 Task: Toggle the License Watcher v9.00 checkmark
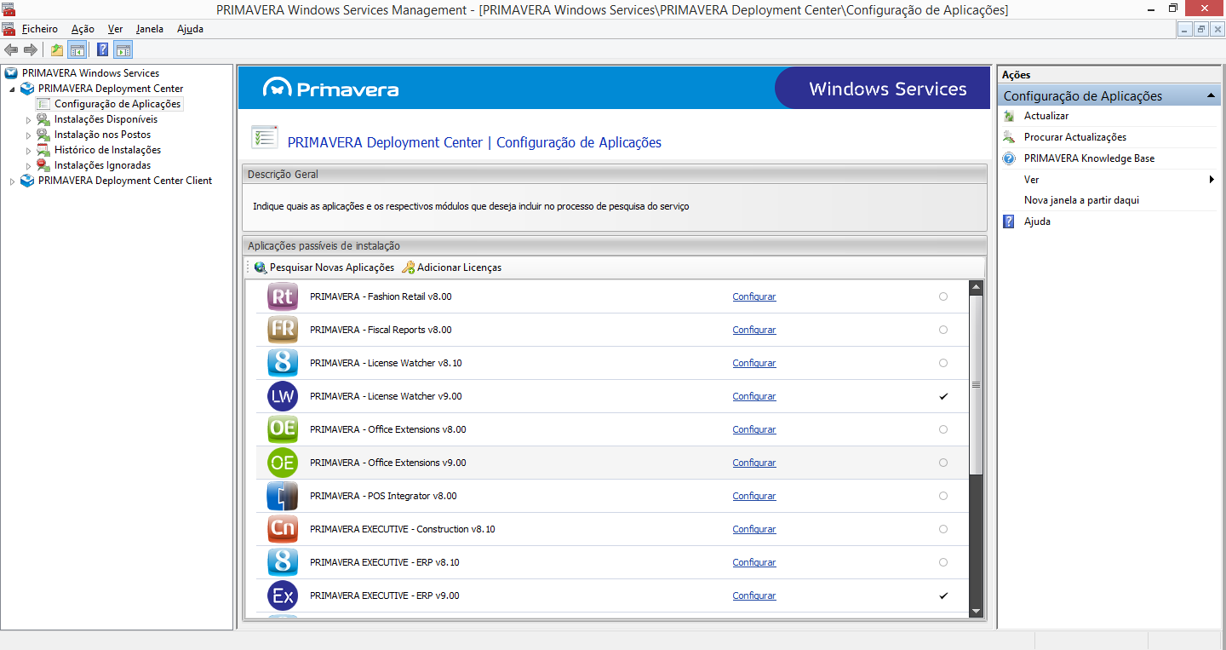(942, 396)
